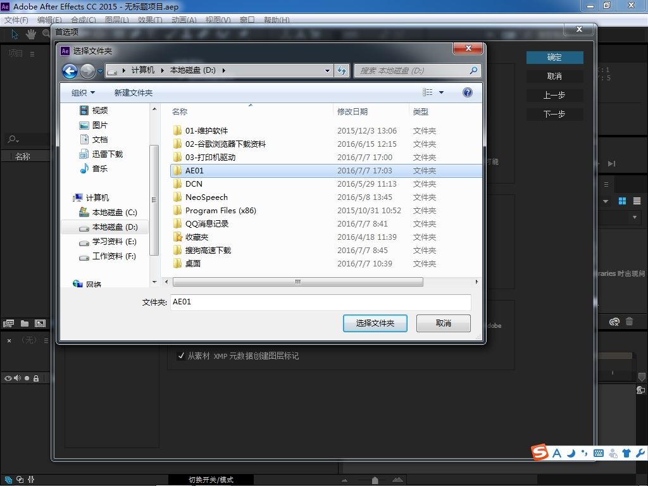The width and height of the screenshot is (648, 486).
Task: Click the trash delete icon in right panel
Action: (629, 321)
